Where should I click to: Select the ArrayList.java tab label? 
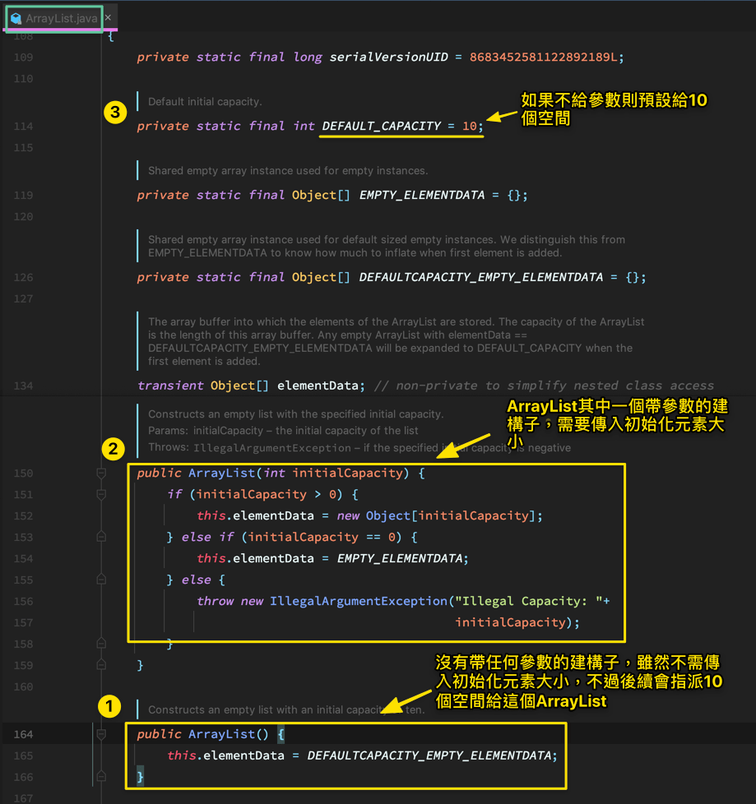[61, 17]
